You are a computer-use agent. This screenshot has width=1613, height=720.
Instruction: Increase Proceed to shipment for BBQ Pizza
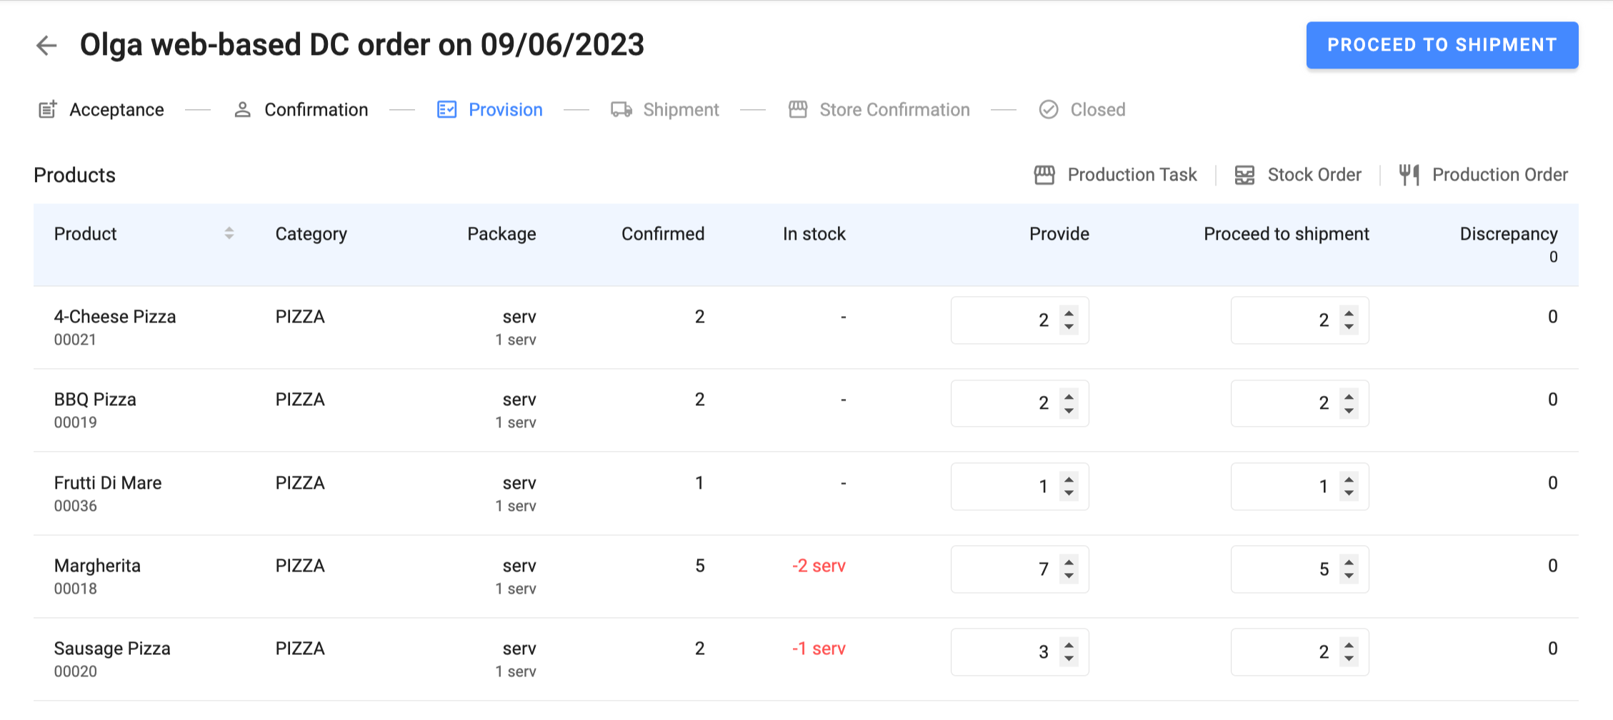pos(1349,395)
